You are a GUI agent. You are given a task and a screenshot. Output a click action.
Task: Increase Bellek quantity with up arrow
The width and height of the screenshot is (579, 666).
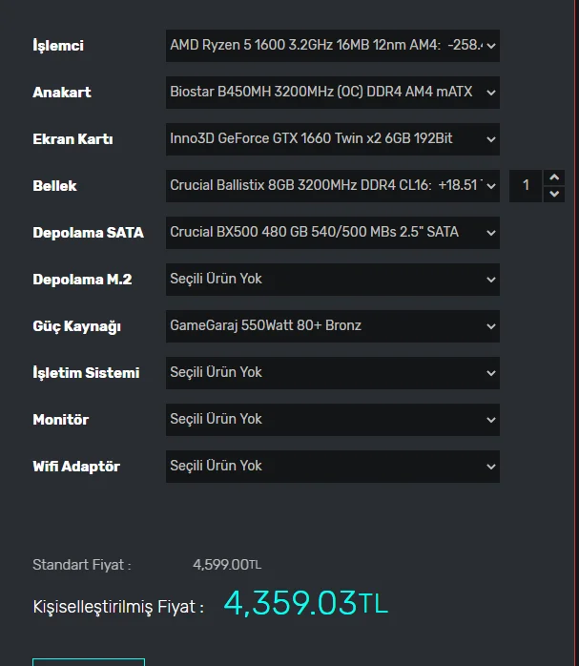[x=554, y=177]
